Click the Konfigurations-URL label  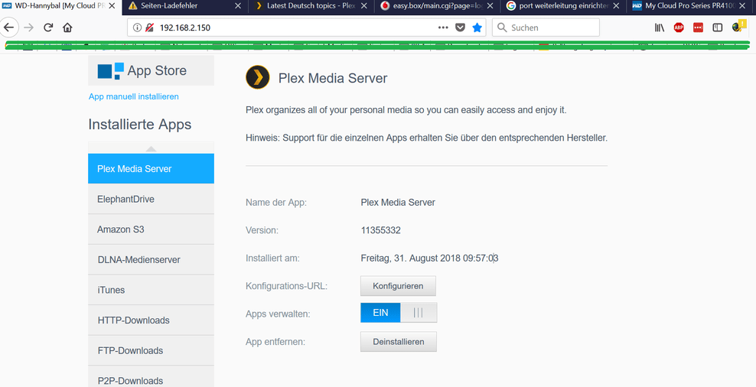pos(286,286)
